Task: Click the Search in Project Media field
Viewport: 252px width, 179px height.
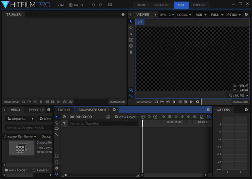Action: pos(26,127)
